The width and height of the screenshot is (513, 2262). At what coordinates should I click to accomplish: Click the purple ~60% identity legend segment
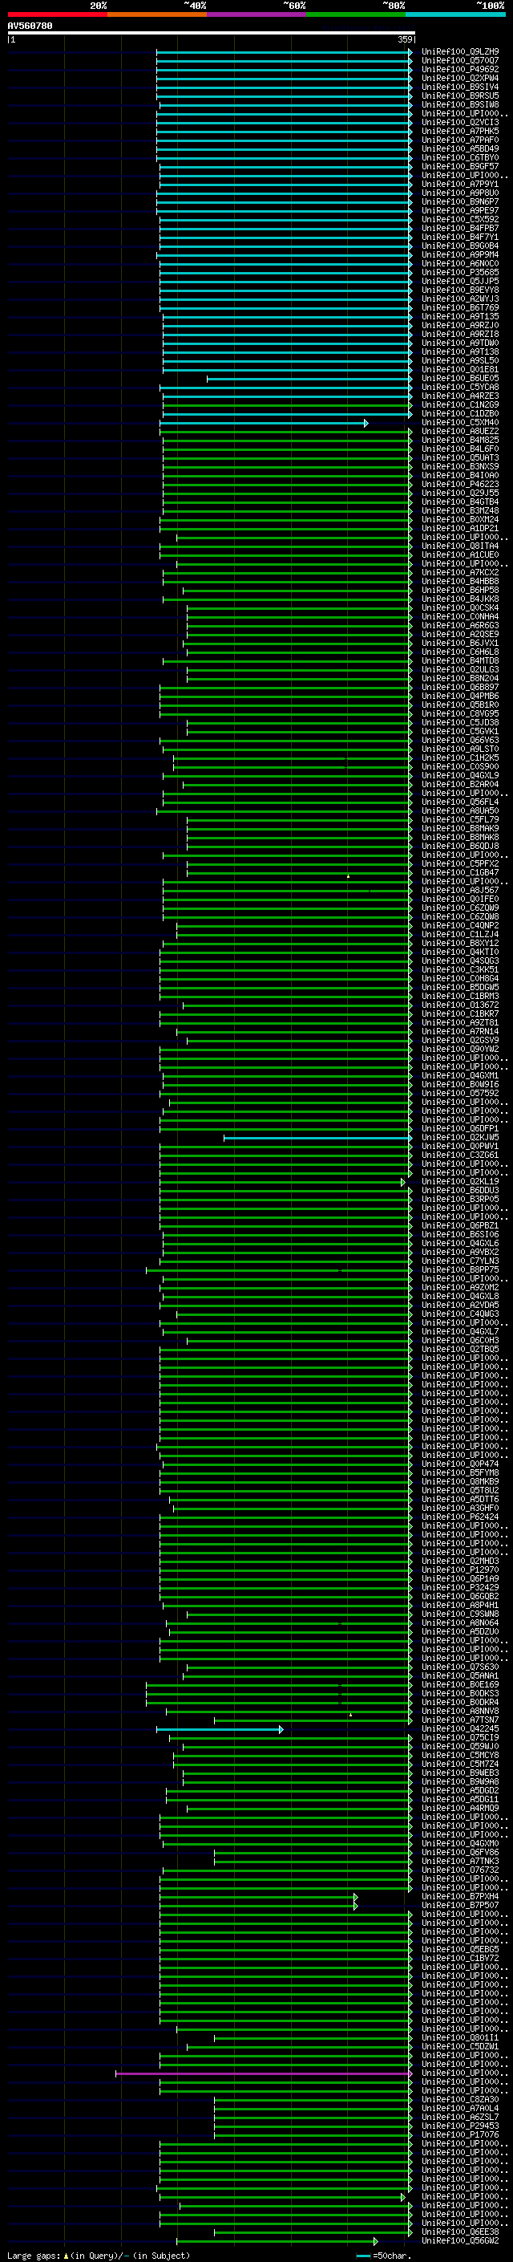(x=256, y=14)
